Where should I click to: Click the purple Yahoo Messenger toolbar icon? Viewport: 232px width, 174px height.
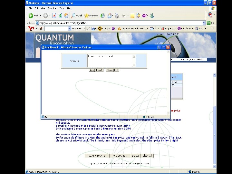pos(144,15)
